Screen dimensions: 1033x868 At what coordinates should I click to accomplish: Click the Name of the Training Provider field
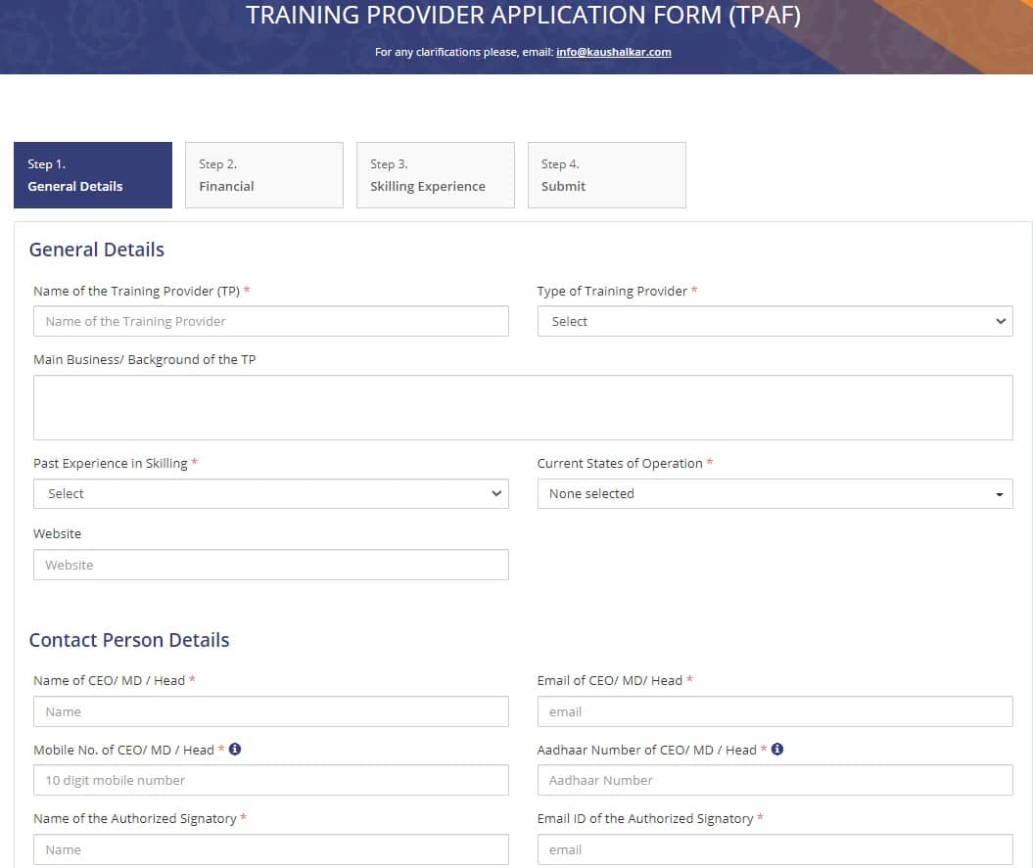pyautogui.click(x=271, y=321)
